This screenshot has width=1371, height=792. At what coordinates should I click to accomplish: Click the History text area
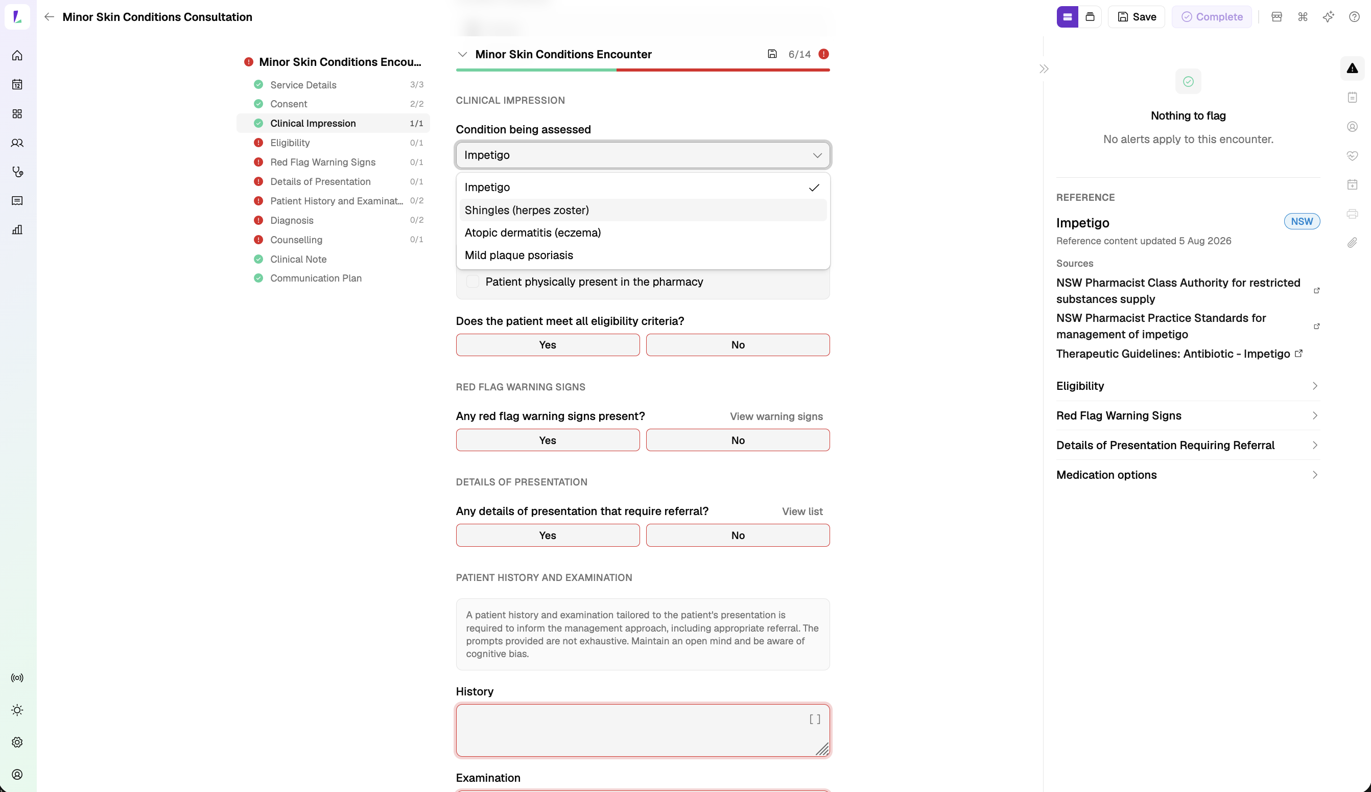pos(643,731)
